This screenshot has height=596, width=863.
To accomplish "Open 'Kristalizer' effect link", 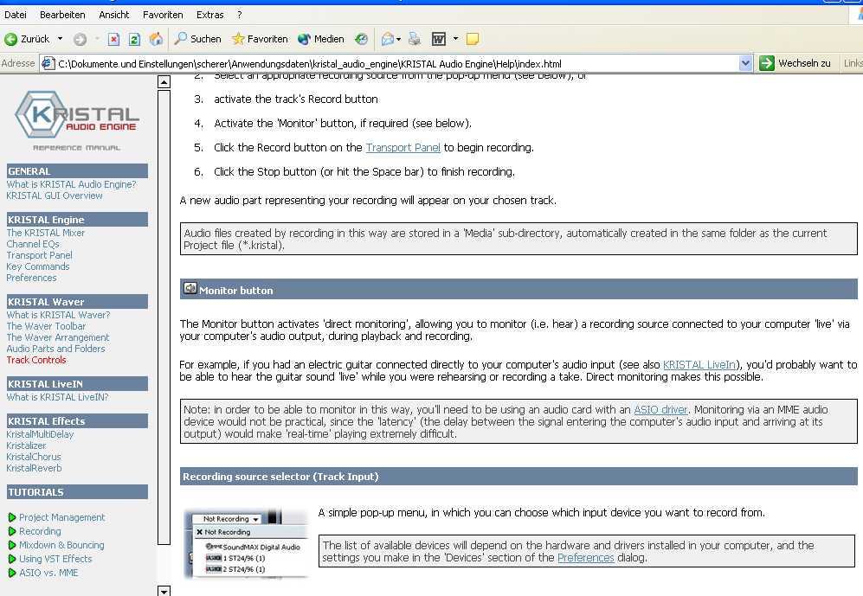I will (x=27, y=445).
